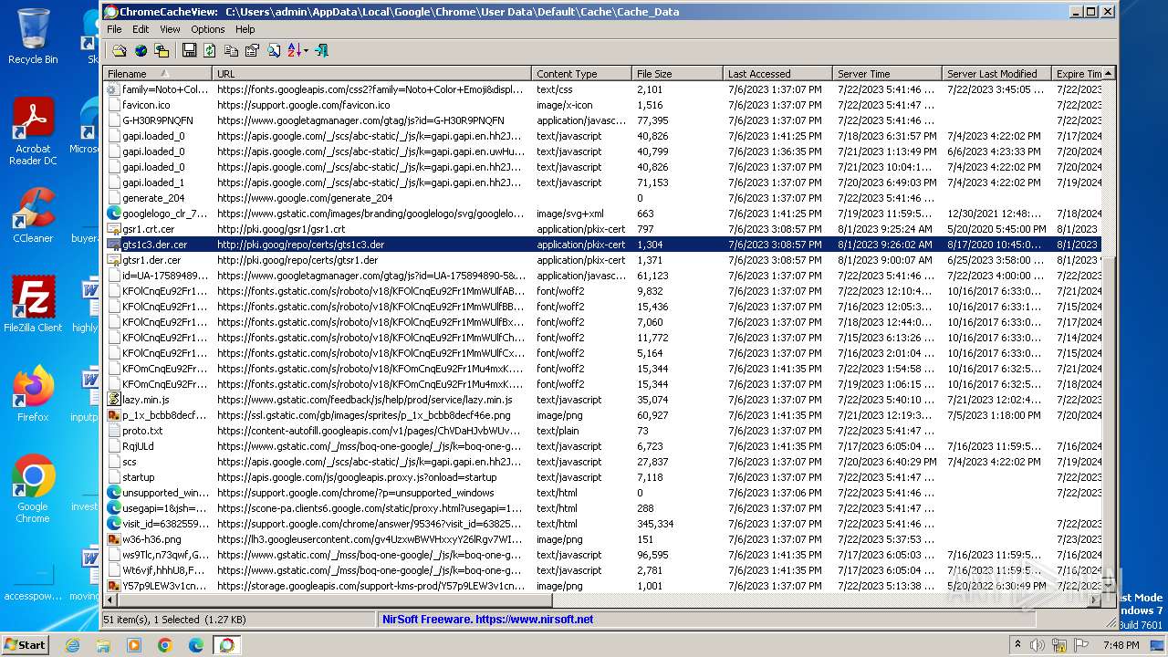
Task: Select the proto.txt row
Action: click(x=602, y=431)
